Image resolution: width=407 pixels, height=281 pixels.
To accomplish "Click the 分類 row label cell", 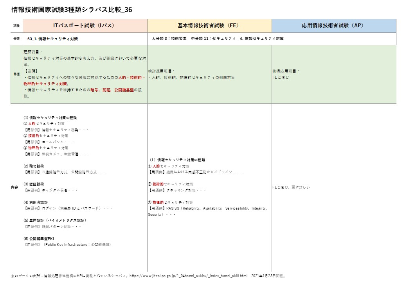I will (16, 39).
